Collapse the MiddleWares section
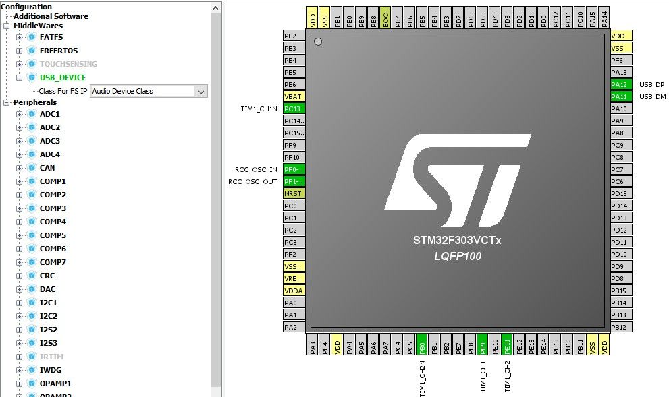 point(6,26)
